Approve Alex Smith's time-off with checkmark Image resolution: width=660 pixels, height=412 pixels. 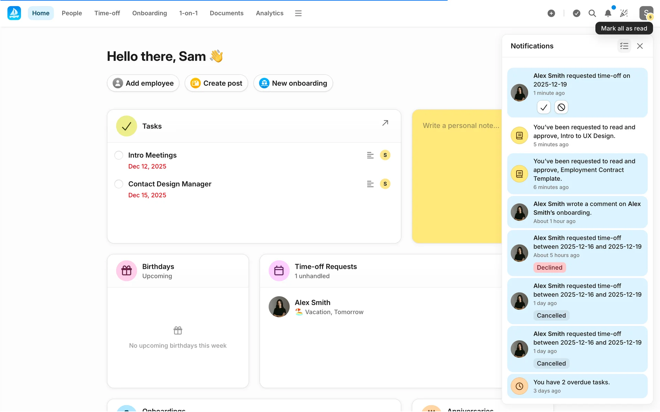543,107
